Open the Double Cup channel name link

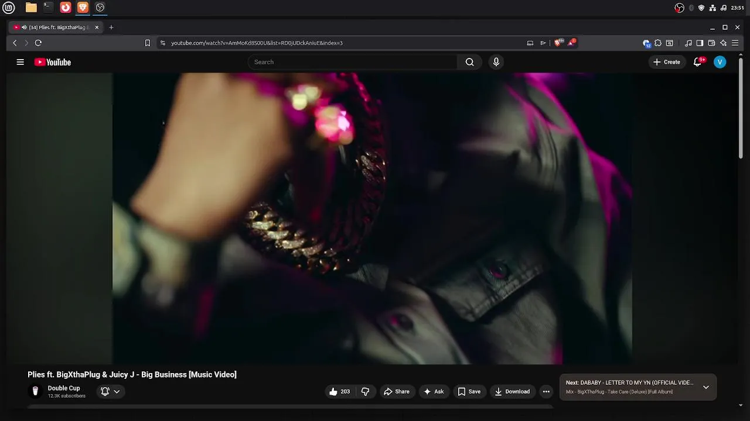(x=64, y=388)
